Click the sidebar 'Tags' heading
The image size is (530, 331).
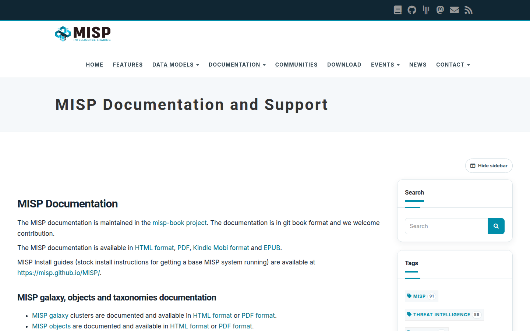(411, 263)
